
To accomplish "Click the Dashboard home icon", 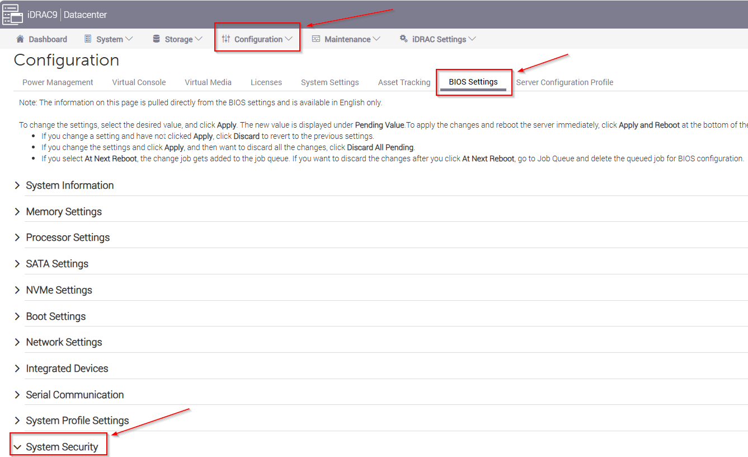I will point(21,39).
